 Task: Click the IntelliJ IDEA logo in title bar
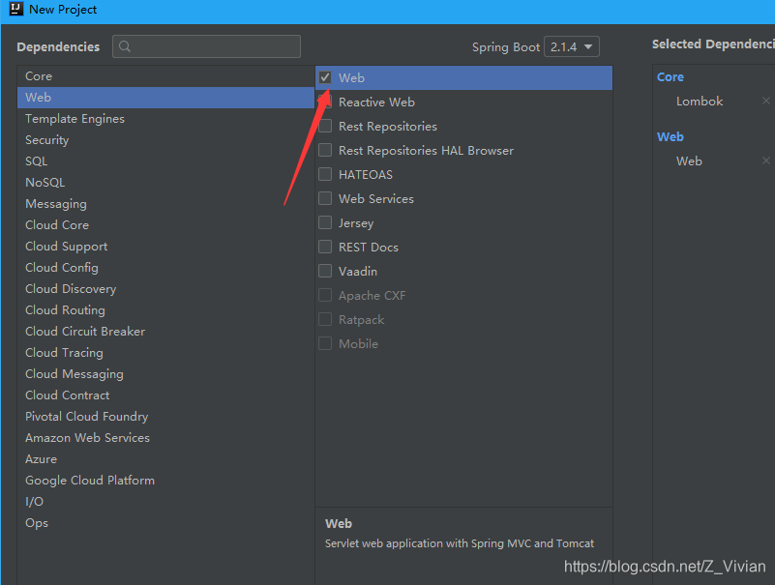click(16, 9)
